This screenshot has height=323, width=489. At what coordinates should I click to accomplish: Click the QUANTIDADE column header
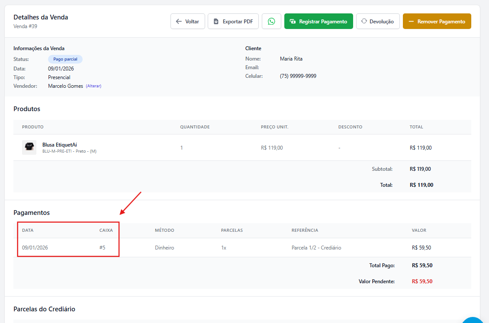195,127
